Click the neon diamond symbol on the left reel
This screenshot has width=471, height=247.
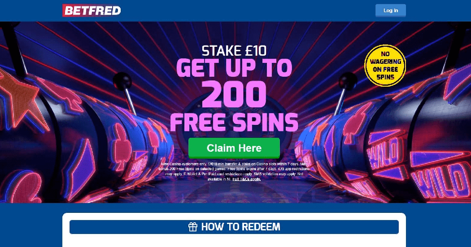point(81,168)
